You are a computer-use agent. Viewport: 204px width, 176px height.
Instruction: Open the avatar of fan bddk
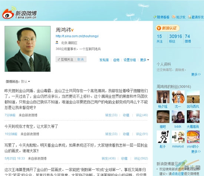[x=178, y=117]
